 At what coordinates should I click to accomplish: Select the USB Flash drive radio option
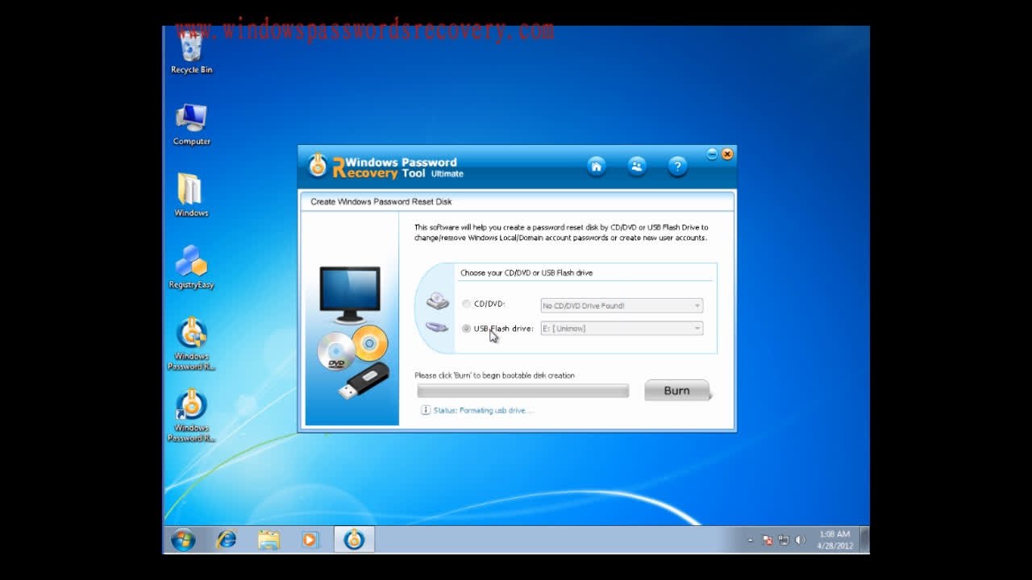(x=466, y=329)
